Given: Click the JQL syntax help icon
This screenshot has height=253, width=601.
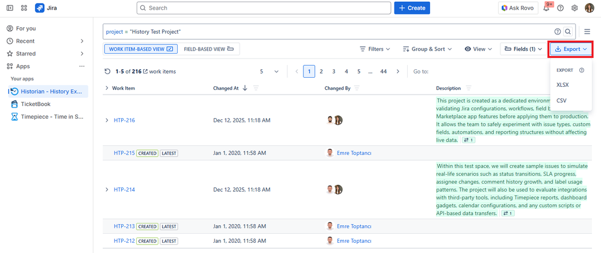Looking at the screenshot, I should click(x=557, y=31).
